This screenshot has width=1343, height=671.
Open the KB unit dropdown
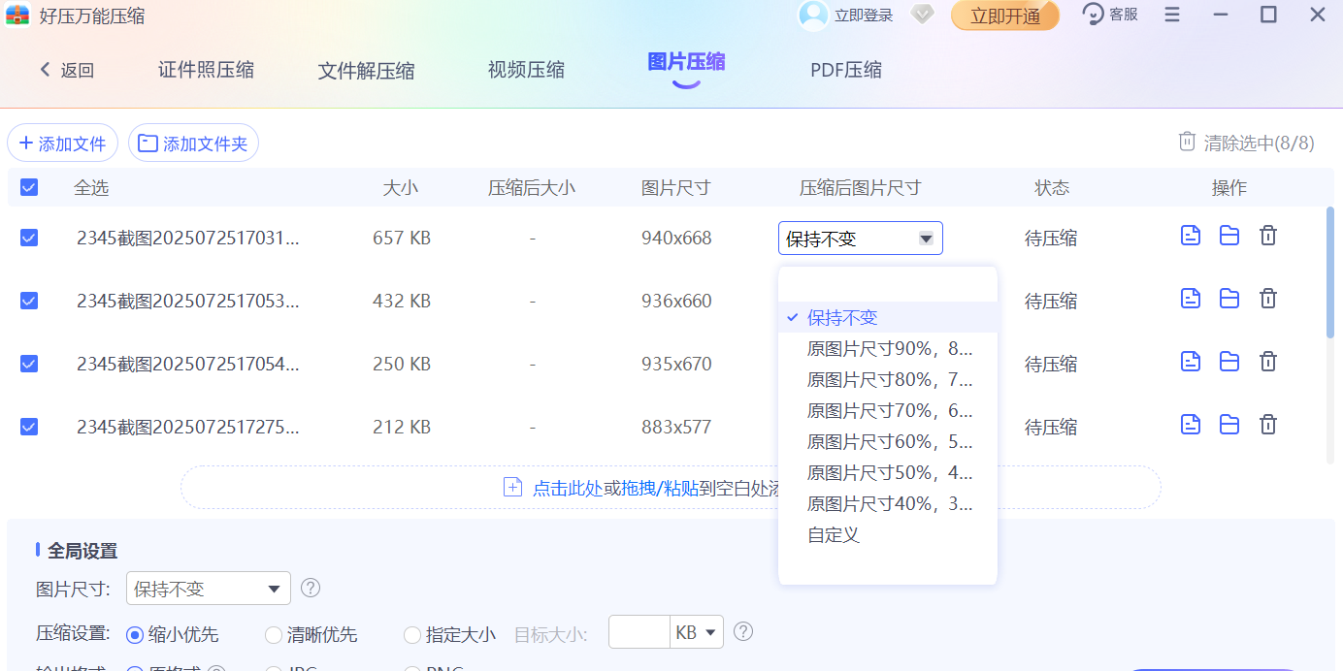[x=698, y=633]
